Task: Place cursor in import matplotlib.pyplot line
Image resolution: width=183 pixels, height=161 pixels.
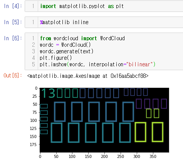Action: tap(82, 6)
